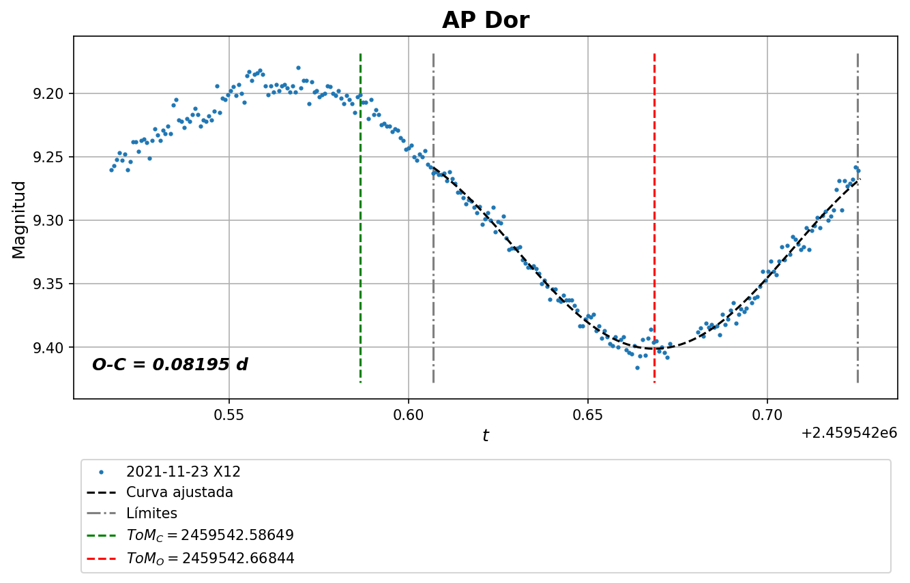
Task: Click the Magnitud y-axis label
Action: [19, 220]
